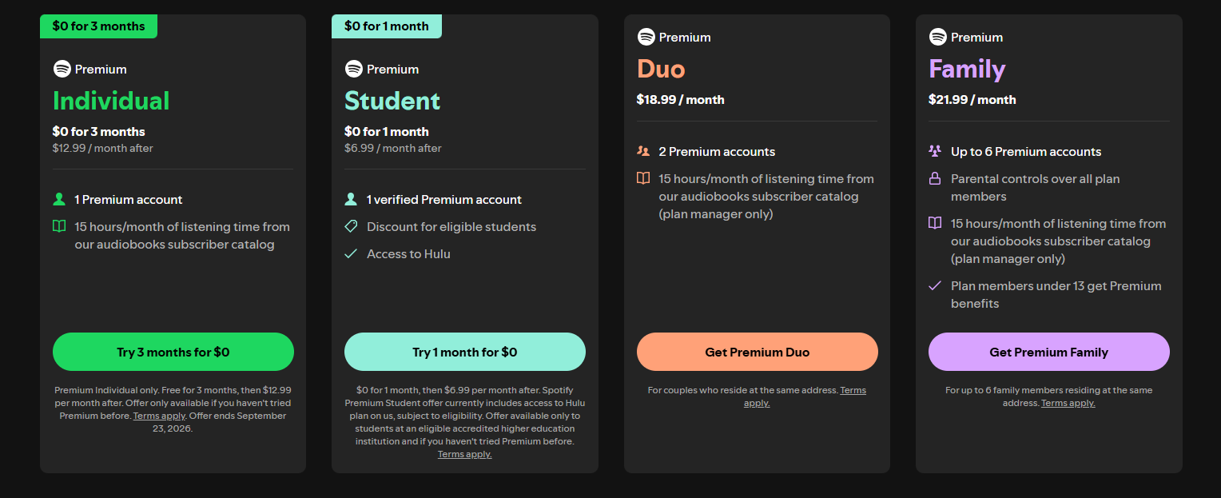Screen dimensions: 1221x498
Task: Click the tag icon beside student discount
Action: pyautogui.click(x=351, y=227)
